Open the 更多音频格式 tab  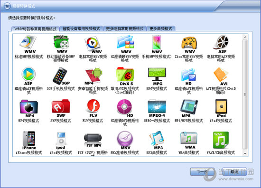(161, 28)
